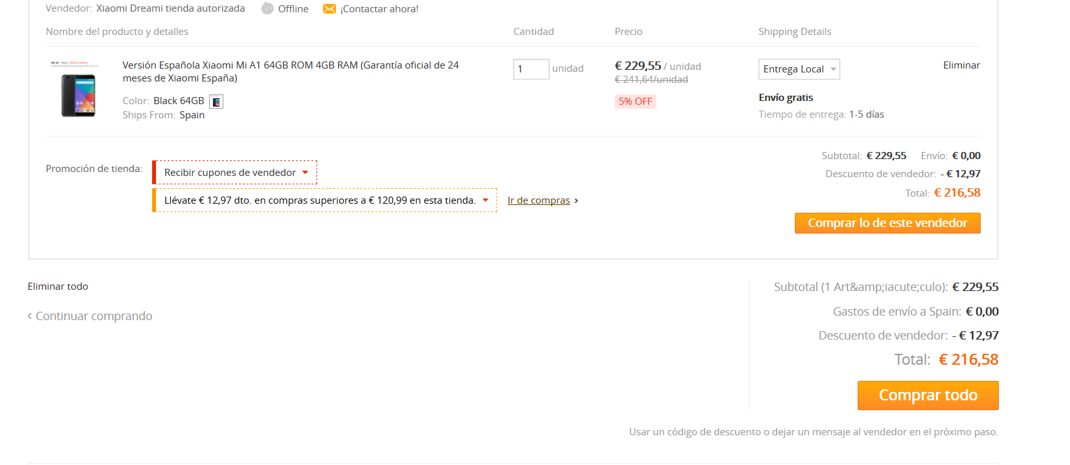Click the quantity input field

click(531, 69)
